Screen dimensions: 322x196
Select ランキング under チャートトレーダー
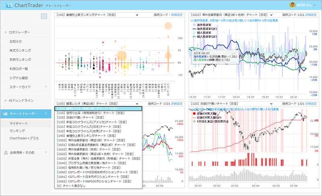tap(17, 131)
